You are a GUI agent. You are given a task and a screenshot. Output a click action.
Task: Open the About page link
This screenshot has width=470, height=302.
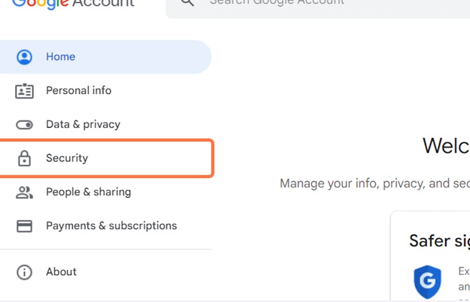(61, 272)
